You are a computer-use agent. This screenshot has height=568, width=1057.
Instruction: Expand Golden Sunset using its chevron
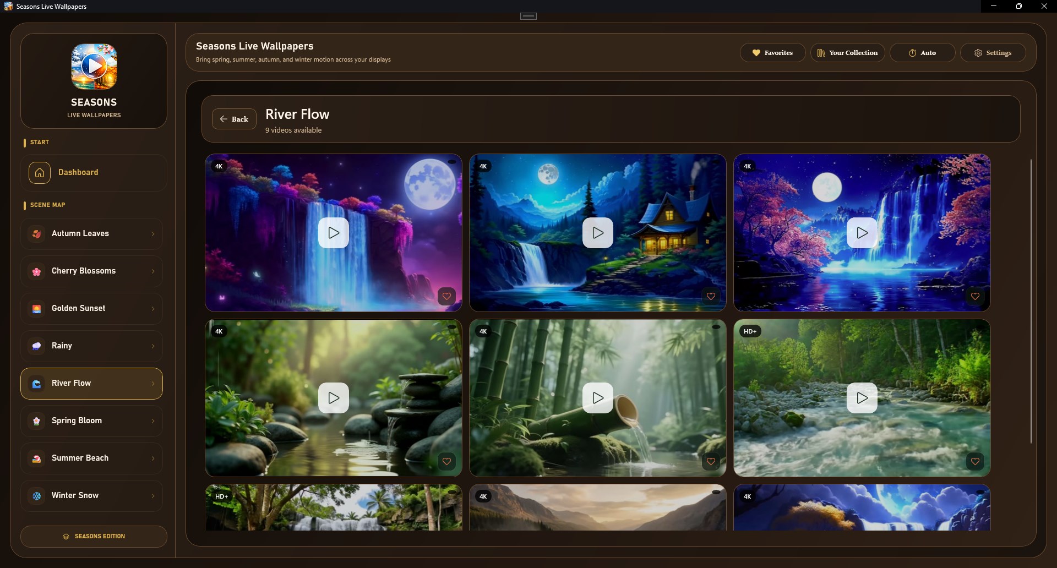pos(153,309)
